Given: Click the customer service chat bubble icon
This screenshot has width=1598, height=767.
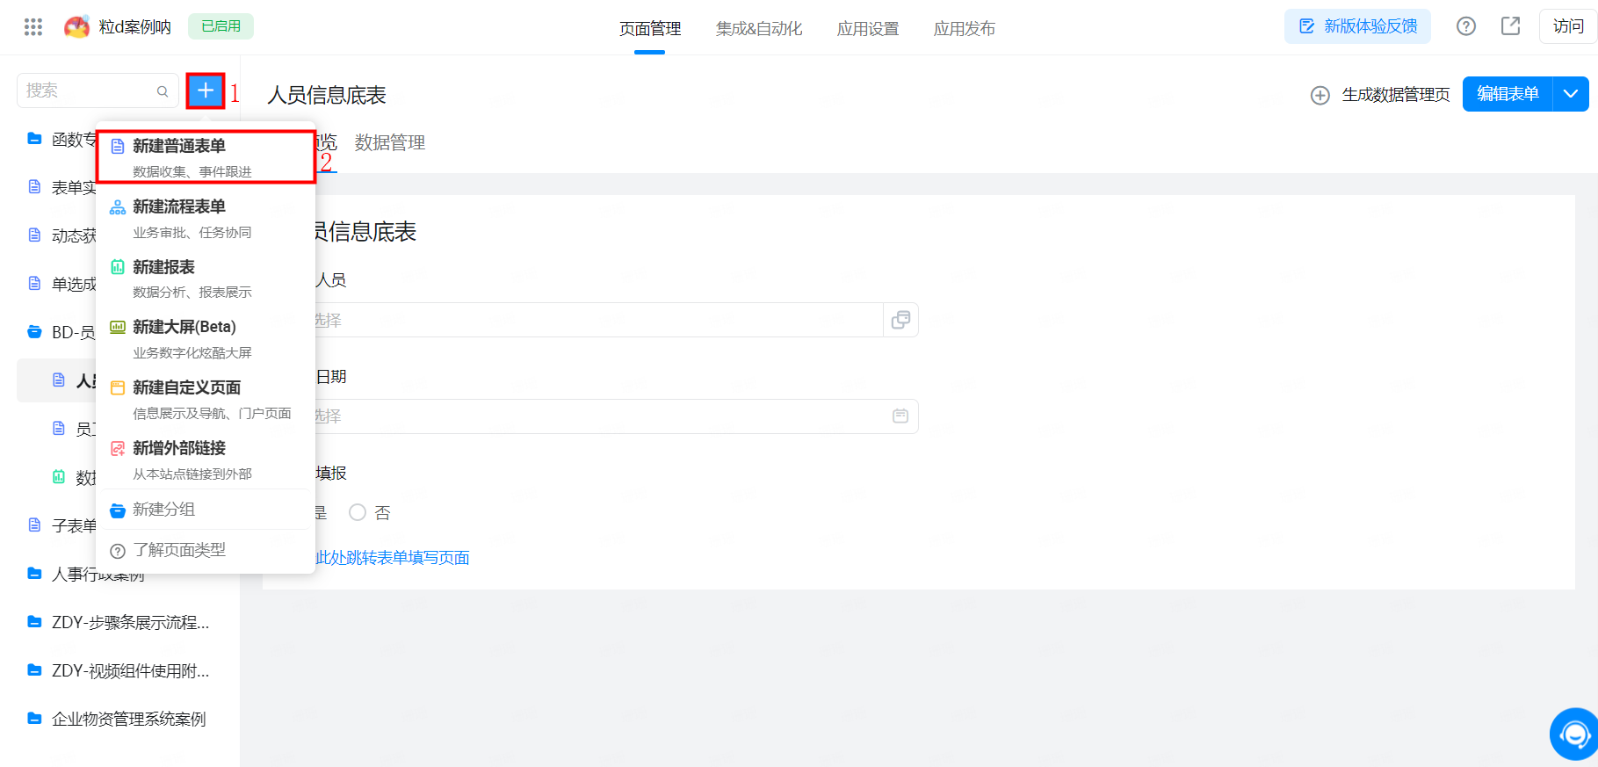Looking at the screenshot, I should coord(1574,734).
